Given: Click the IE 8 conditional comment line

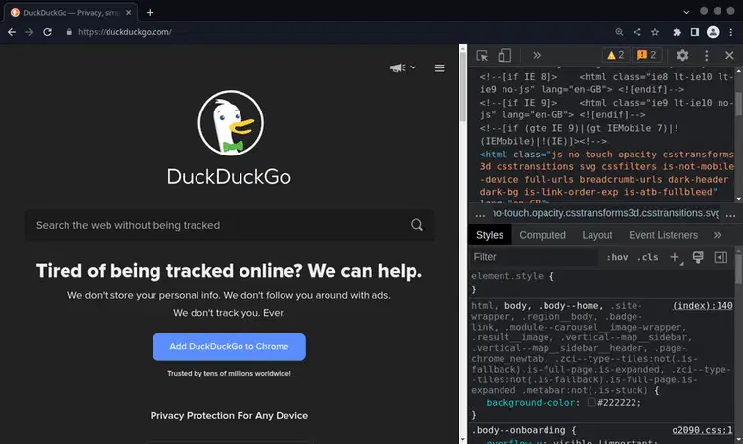Looking at the screenshot, I should [606, 83].
